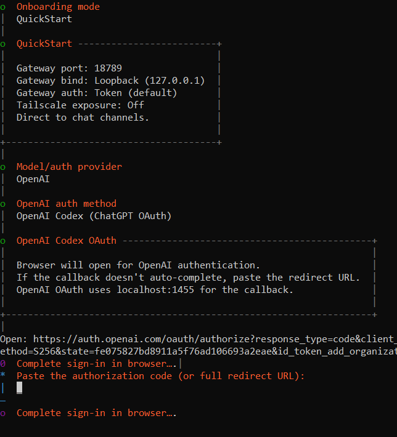Viewport: 397px width, 437px height.
Task: Click the Direct to chat channels line
Action: (83, 118)
